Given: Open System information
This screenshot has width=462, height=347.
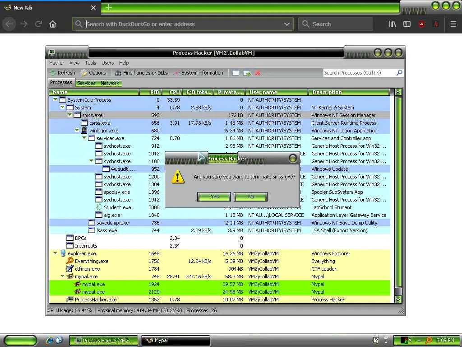Looking at the screenshot, I should (x=199, y=73).
